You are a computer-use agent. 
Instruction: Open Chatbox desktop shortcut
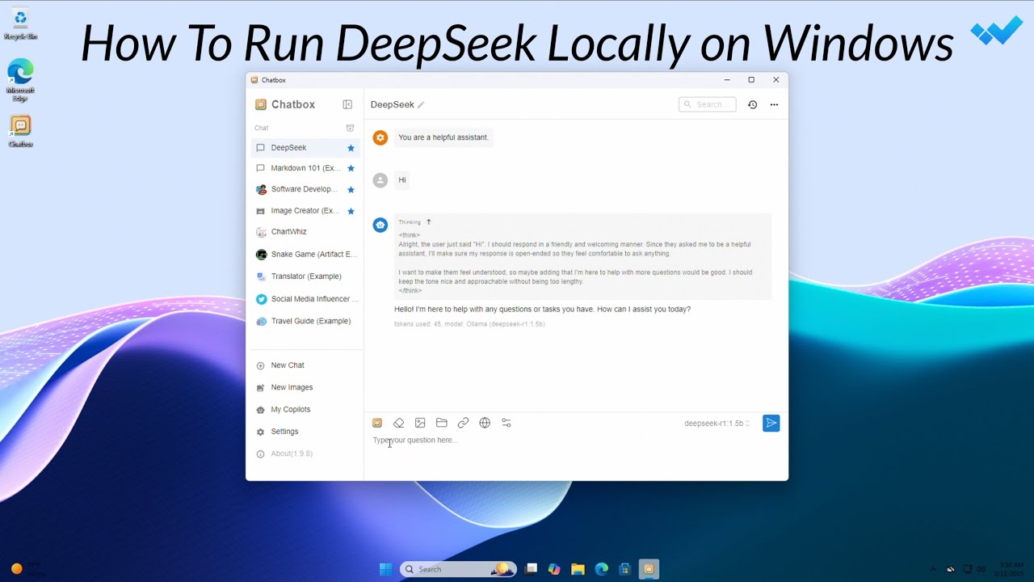pyautogui.click(x=20, y=132)
